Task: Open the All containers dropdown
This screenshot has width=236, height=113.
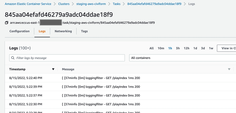Action: point(182,58)
